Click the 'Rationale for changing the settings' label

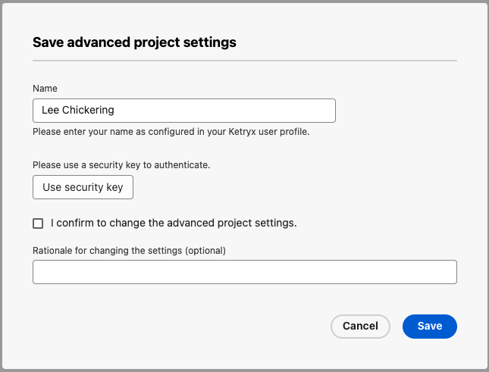point(129,251)
